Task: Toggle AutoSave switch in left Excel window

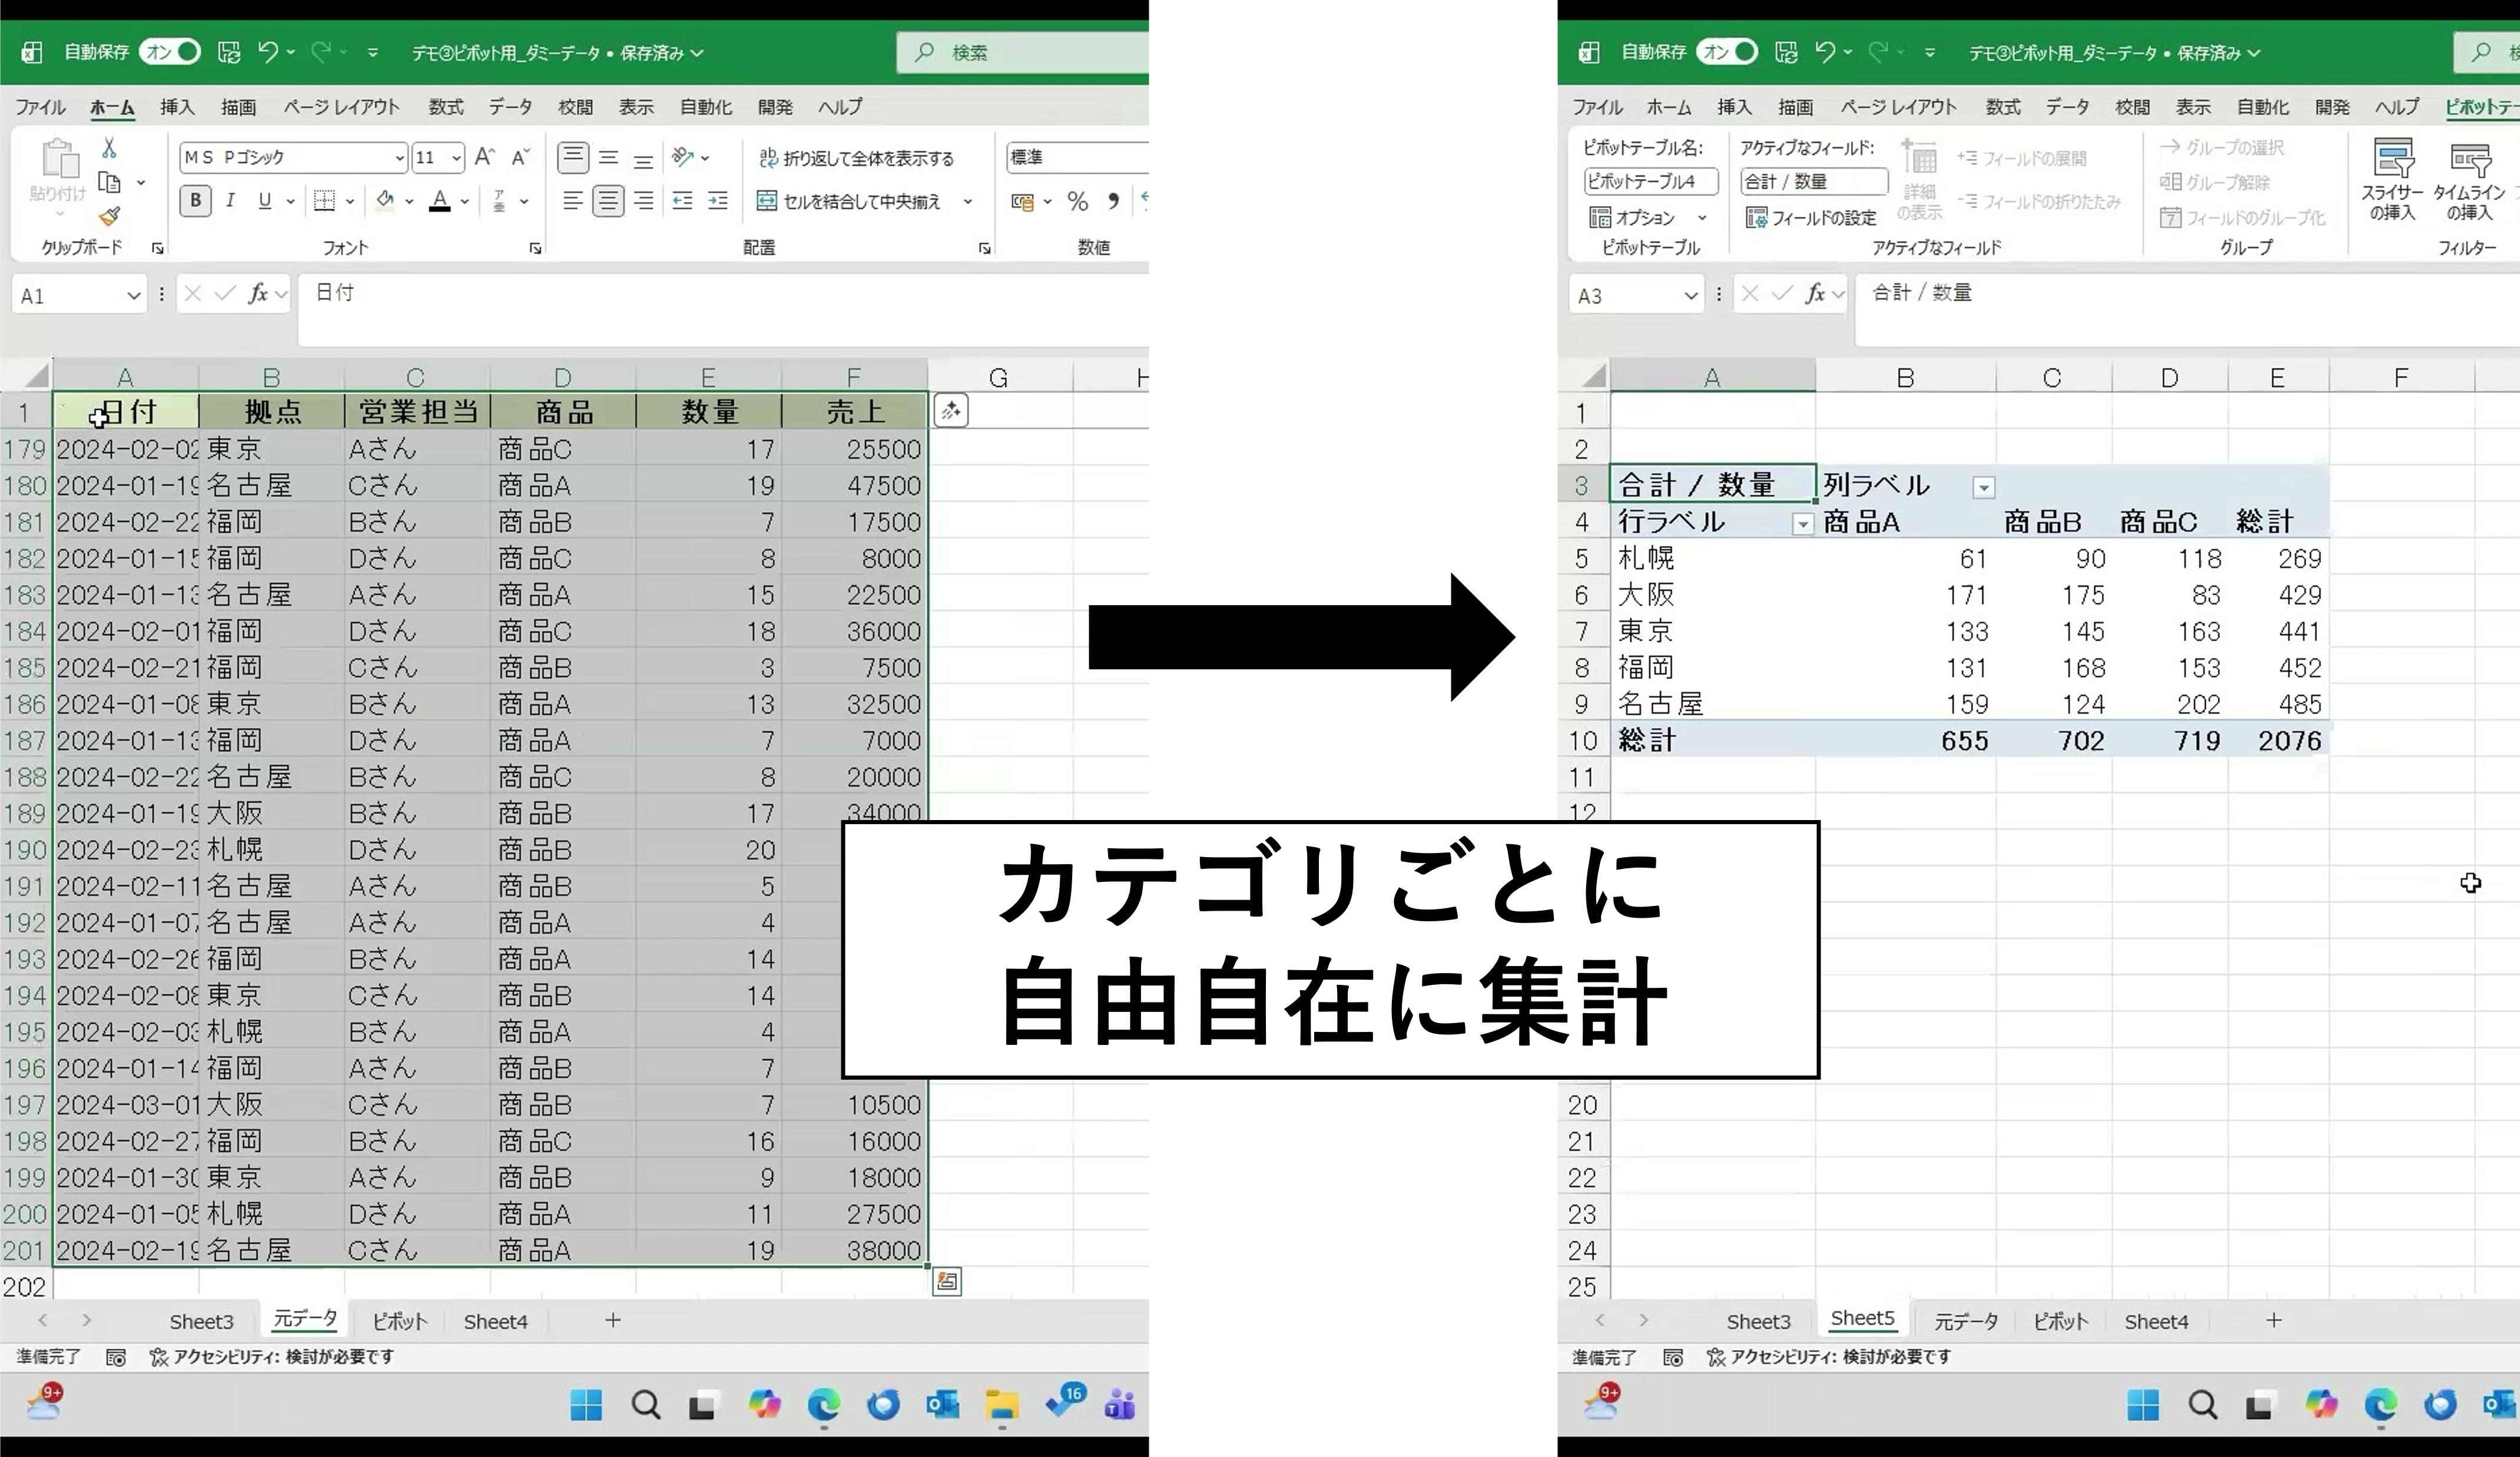Action: click(x=170, y=52)
